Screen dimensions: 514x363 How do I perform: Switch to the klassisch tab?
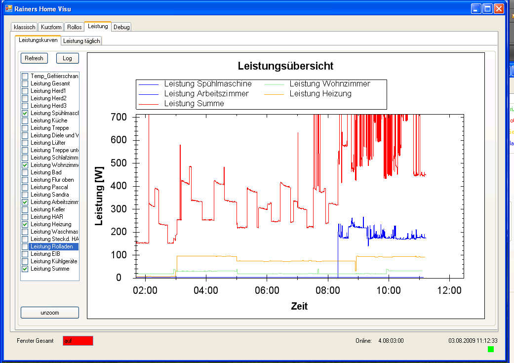pyautogui.click(x=24, y=27)
